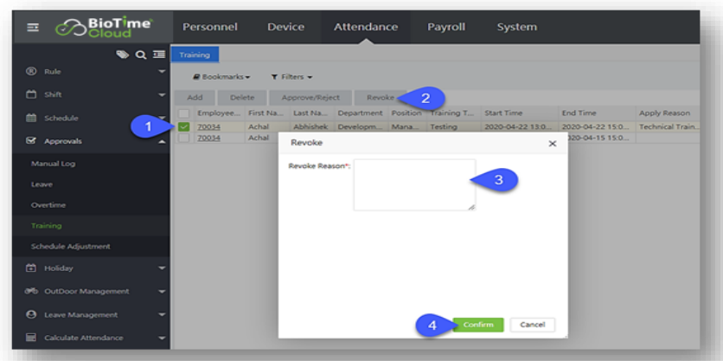Viewport: 723px width, 361px height.
Task: Click the tag icon above the sidebar
Action: (x=123, y=55)
